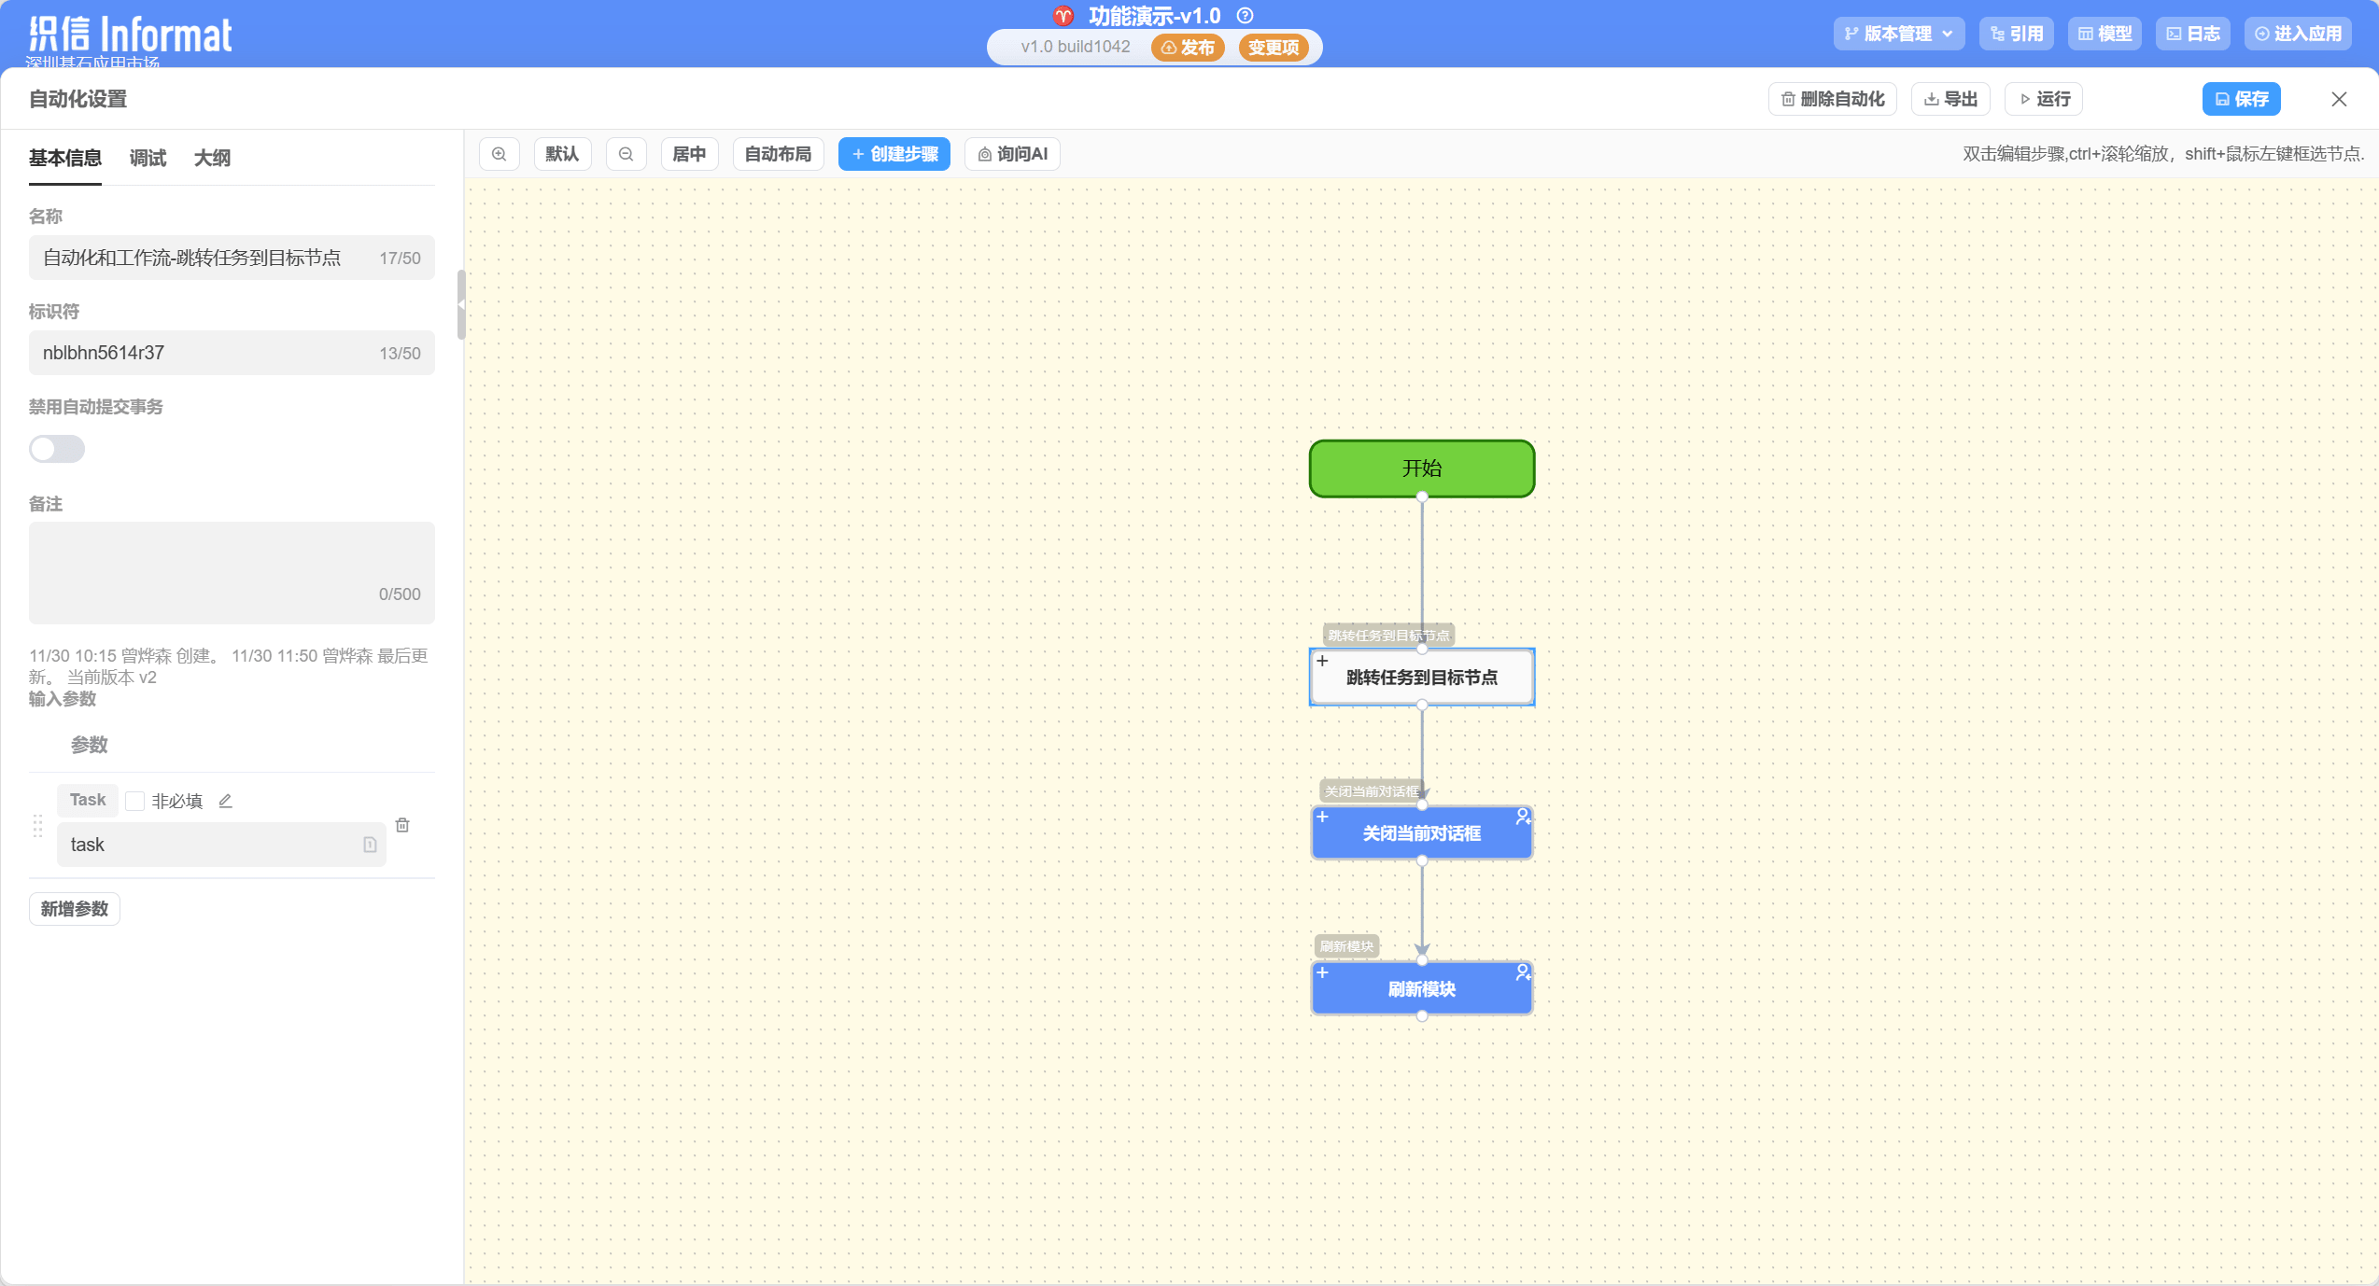The width and height of the screenshot is (2379, 1286).
Task: Click the zoom out magnifier icon
Action: coord(626,154)
